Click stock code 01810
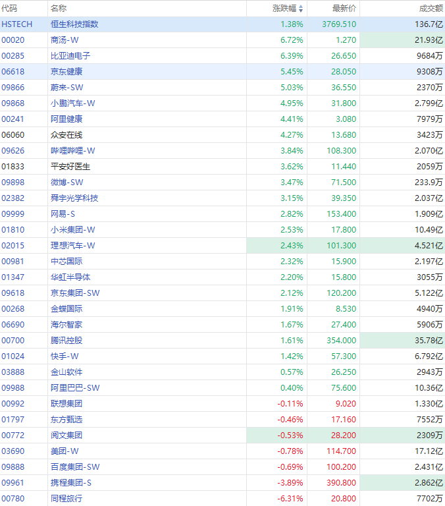This screenshot has height=506, width=445. (x=13, y=230)
